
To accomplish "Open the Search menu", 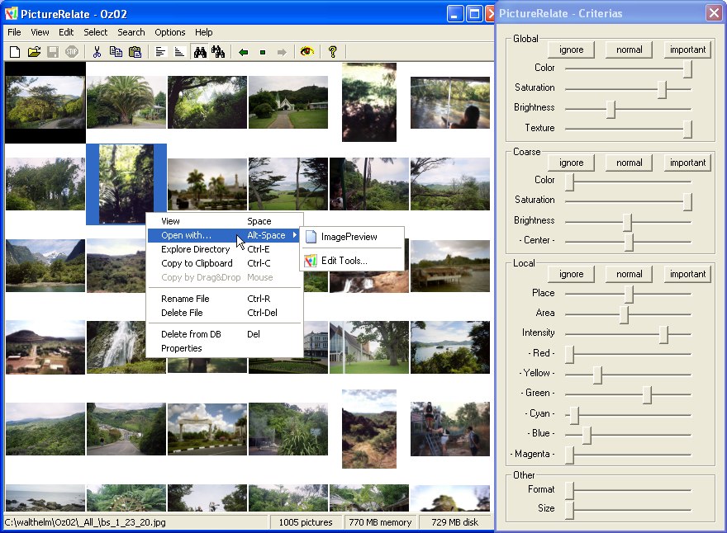I will tap(131, 32).
